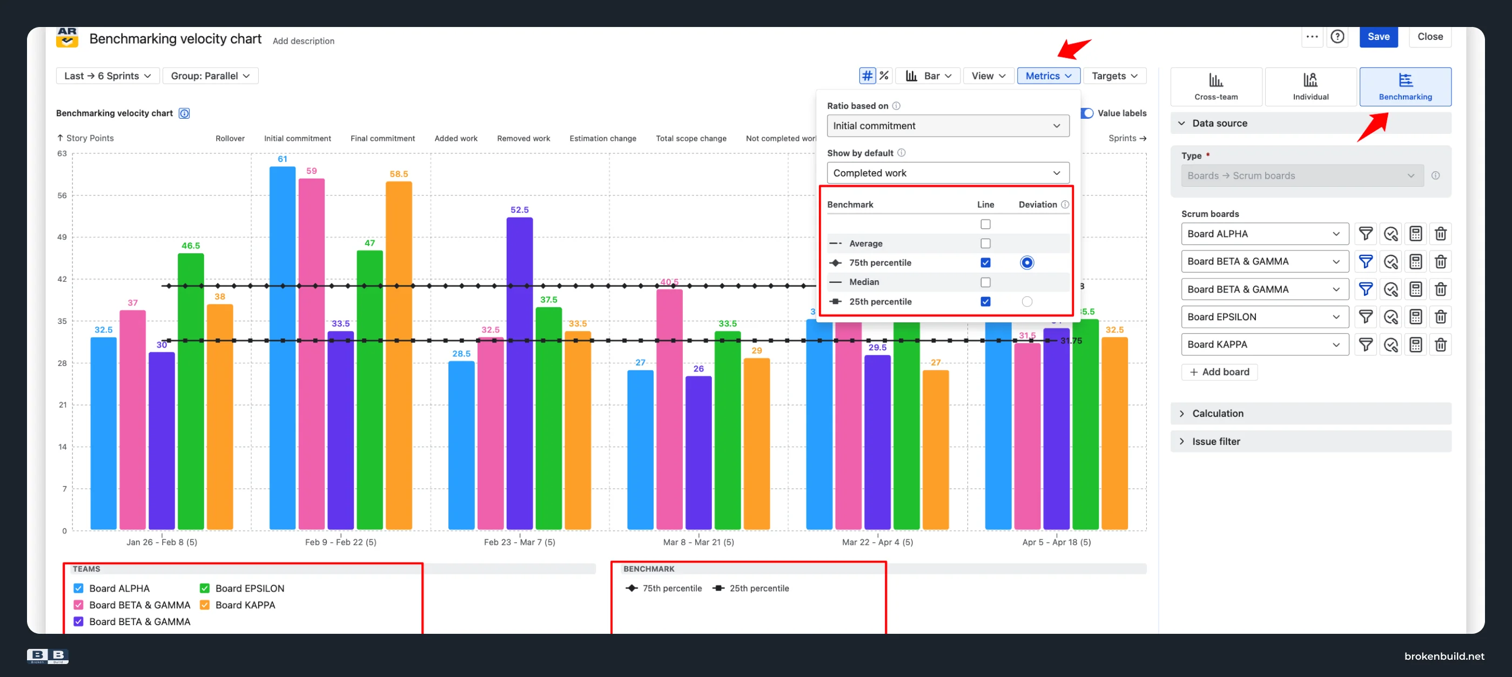Open calculator settings for Board ALPHA
The height and width of the screenshot is (677, 1512).
(x=1416, y=233)
